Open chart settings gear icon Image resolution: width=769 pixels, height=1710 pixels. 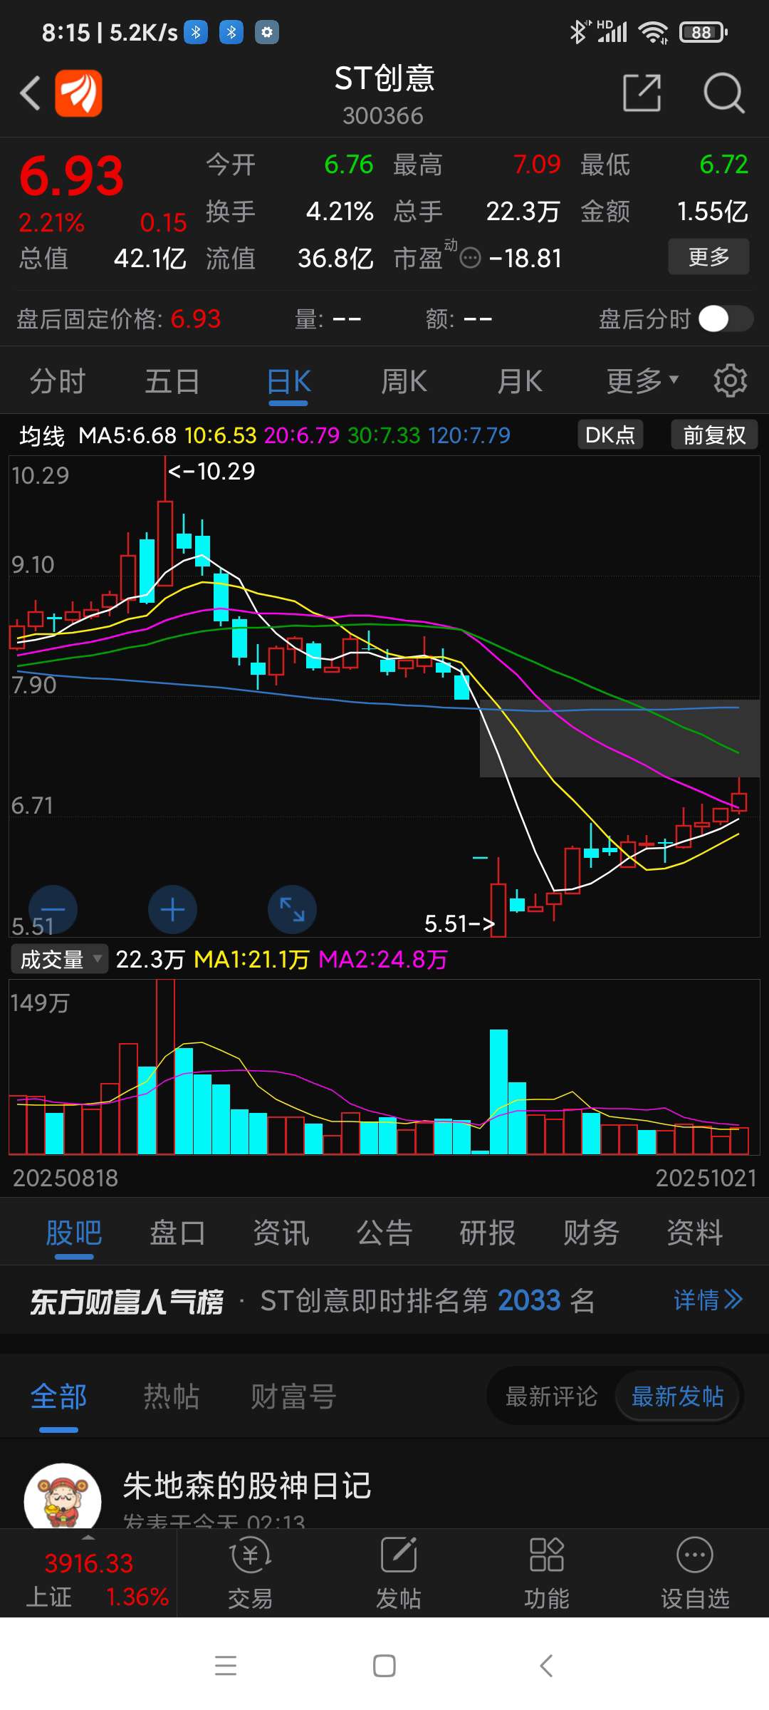[730, 380]
